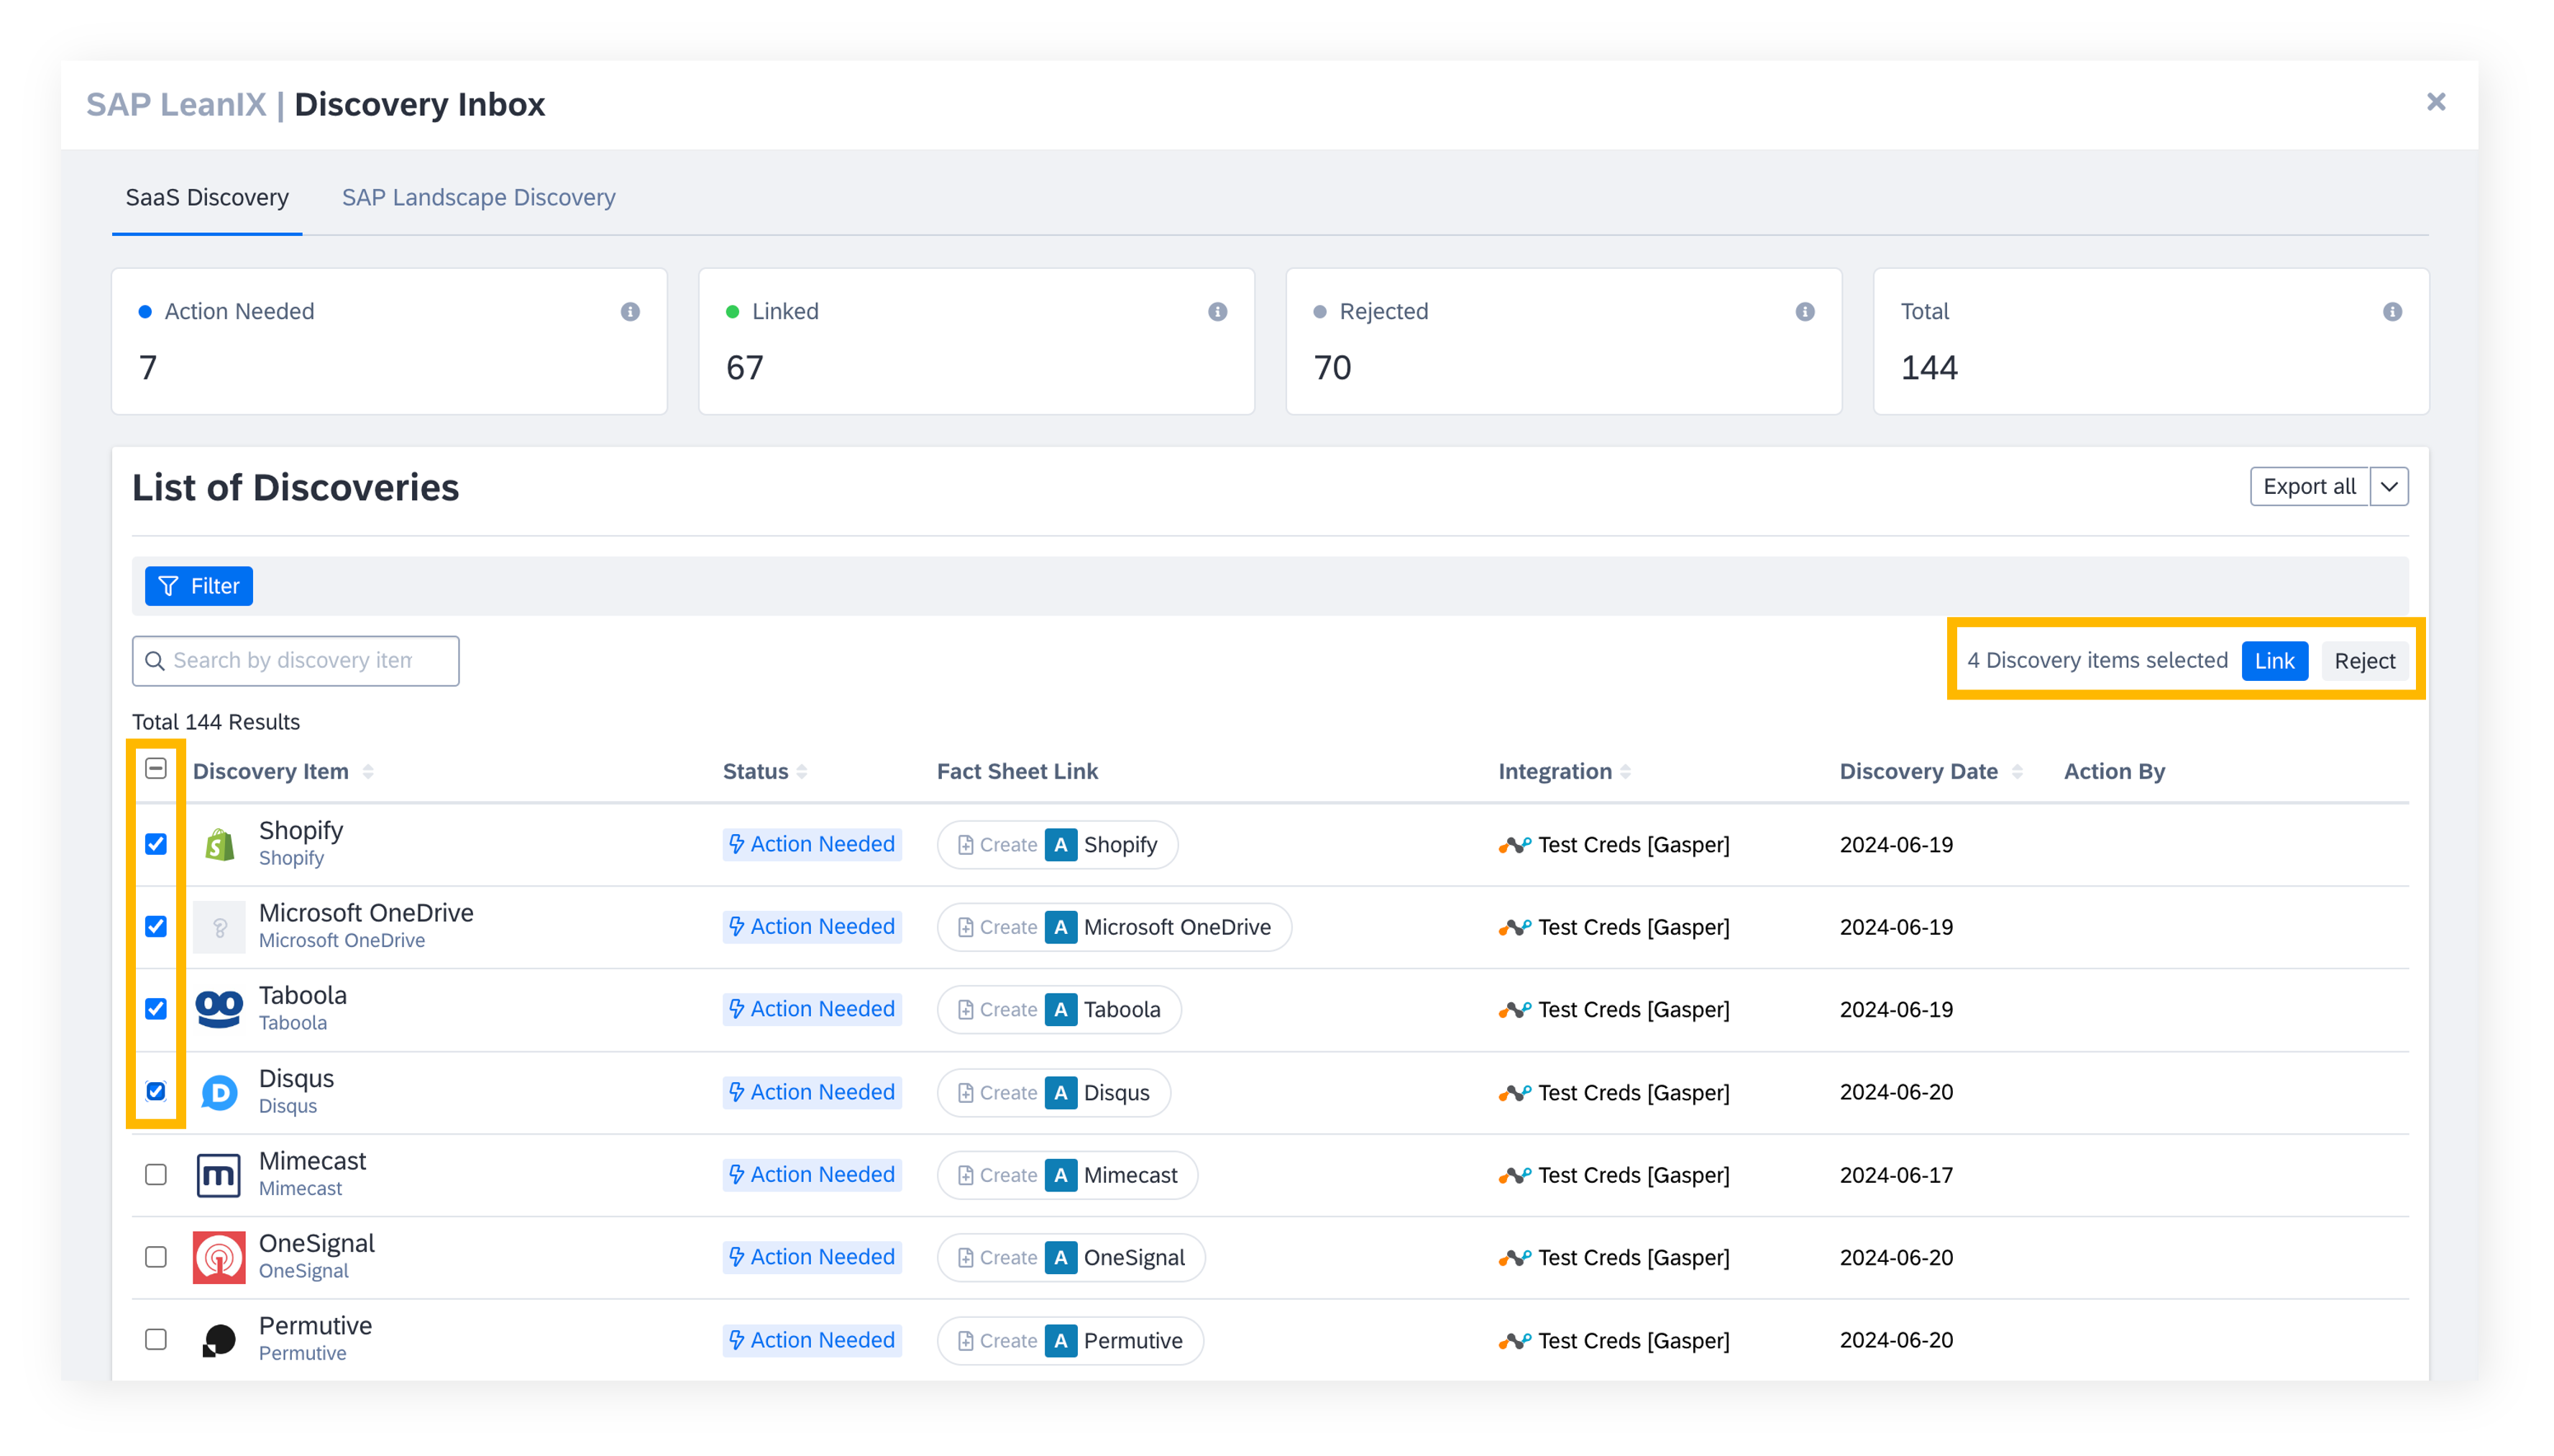2554x1456 pixels.
Task: Uncheck the Taboola row checkbox
Action: coord(156,1008)
